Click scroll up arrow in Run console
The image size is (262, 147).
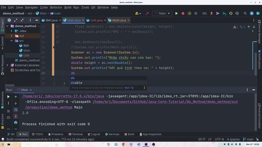click(x=16, y=97)
